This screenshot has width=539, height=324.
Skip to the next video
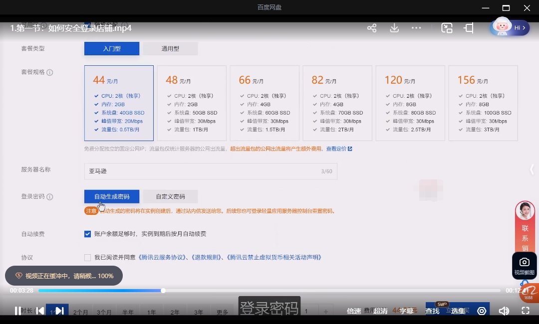(x=60, y=311)
